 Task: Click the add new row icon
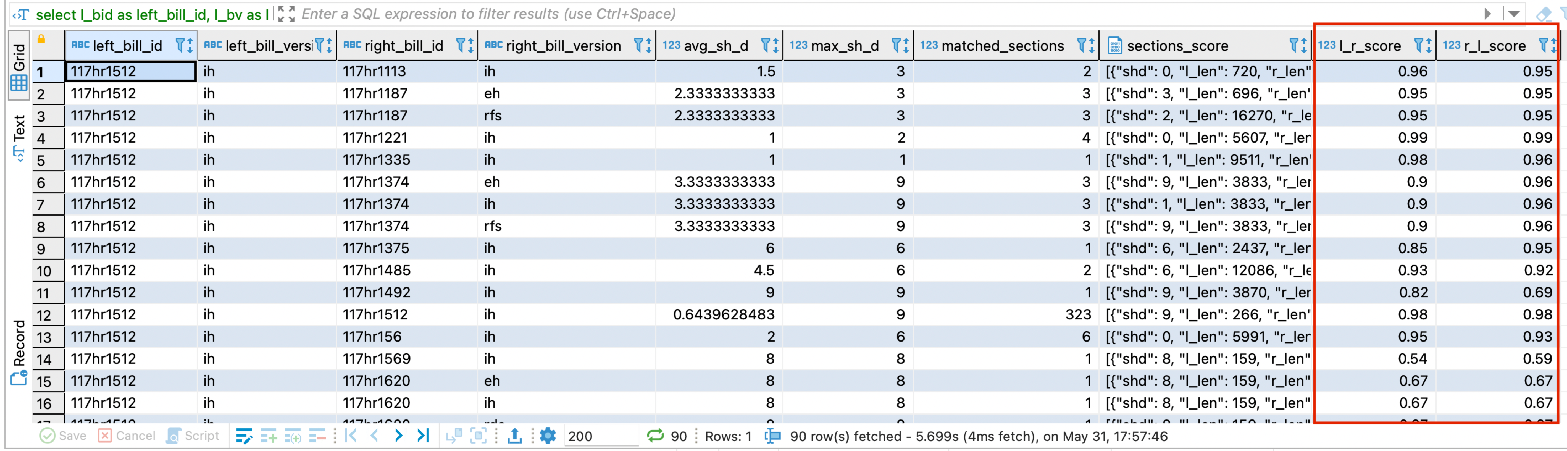(268, 436)
